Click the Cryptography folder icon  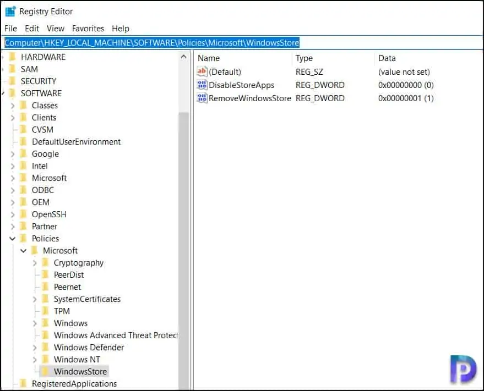tap(45, 262)
